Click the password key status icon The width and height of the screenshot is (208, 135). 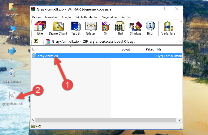[38, 126]
